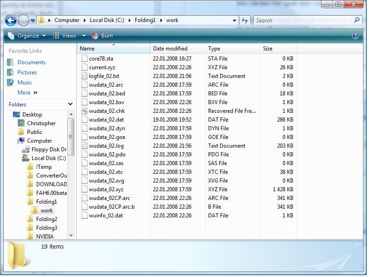
Task: Select wudata_02.log text file icon
Action: coord(84,146)
